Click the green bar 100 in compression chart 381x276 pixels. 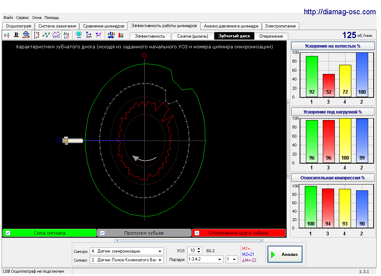[311, 207]
